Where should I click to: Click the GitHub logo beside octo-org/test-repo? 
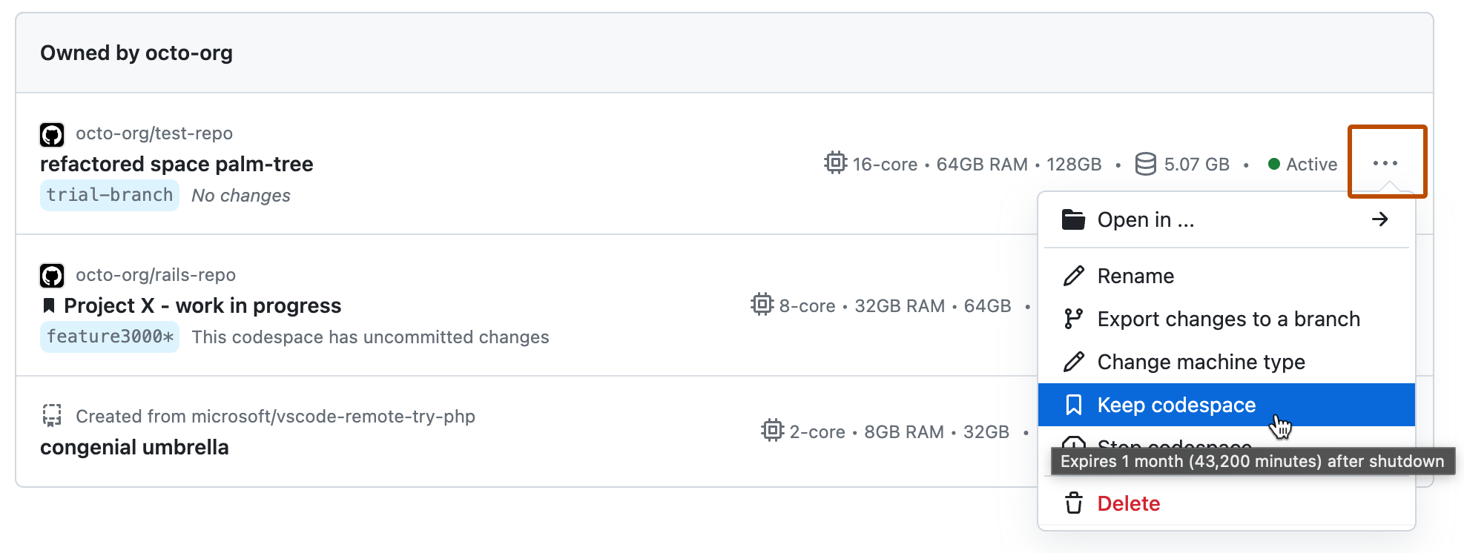[51, 134]
